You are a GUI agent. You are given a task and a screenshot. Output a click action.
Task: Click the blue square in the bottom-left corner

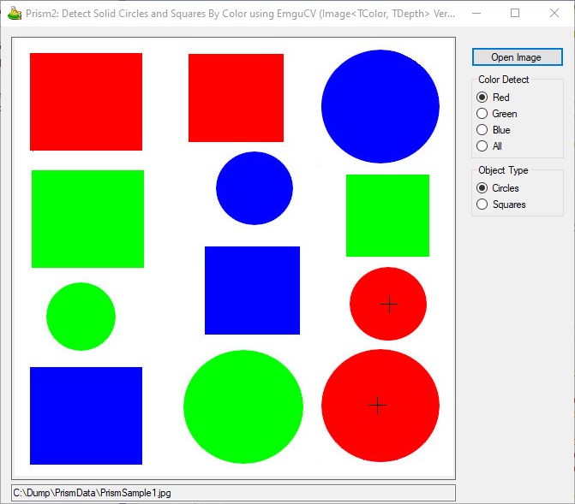coord(86,416)
